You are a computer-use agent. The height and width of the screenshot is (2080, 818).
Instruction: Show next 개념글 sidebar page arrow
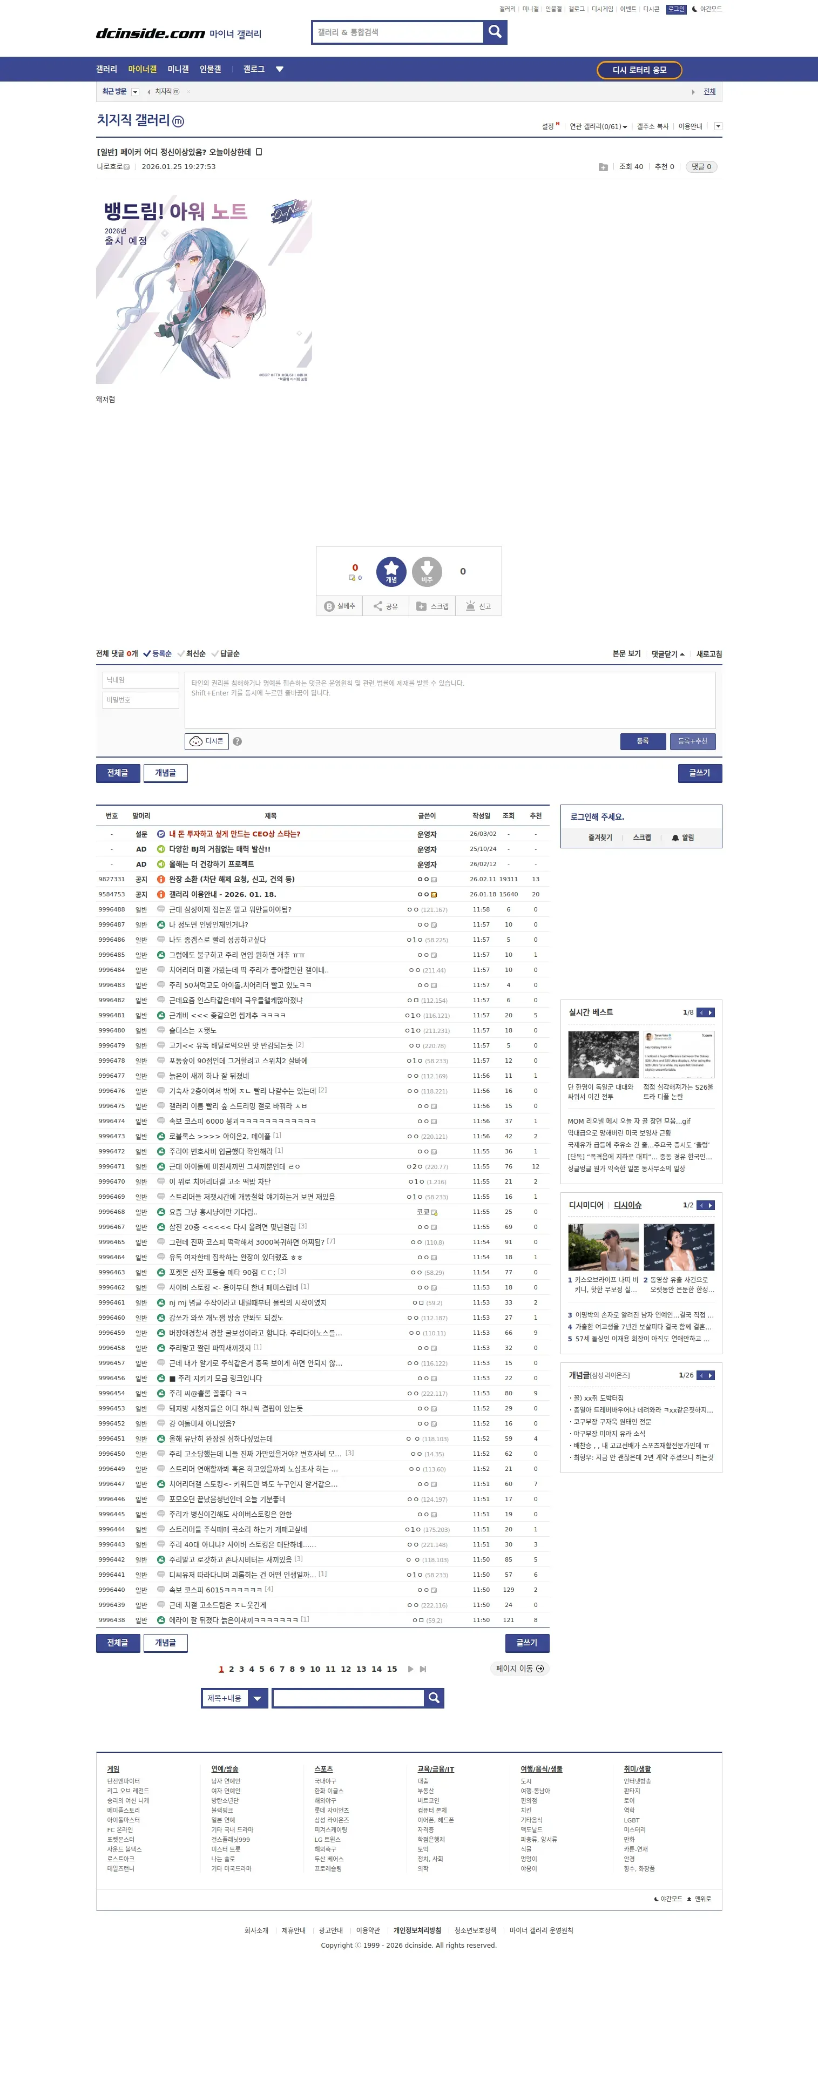click(711, 1375)
